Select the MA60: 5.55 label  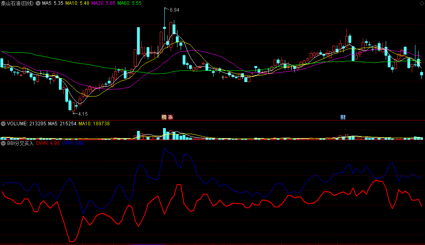[x=129, y=3]
